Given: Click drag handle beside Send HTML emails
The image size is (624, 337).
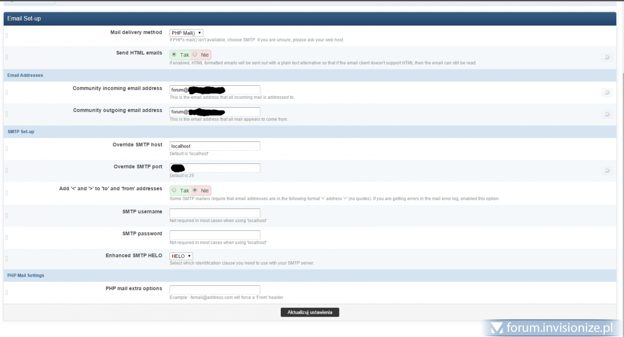Looking at the screenshot, I should [7, 57].
